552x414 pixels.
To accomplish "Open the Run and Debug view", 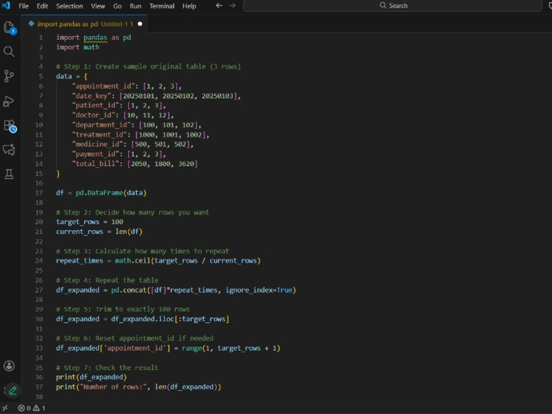I will [9, 101].
